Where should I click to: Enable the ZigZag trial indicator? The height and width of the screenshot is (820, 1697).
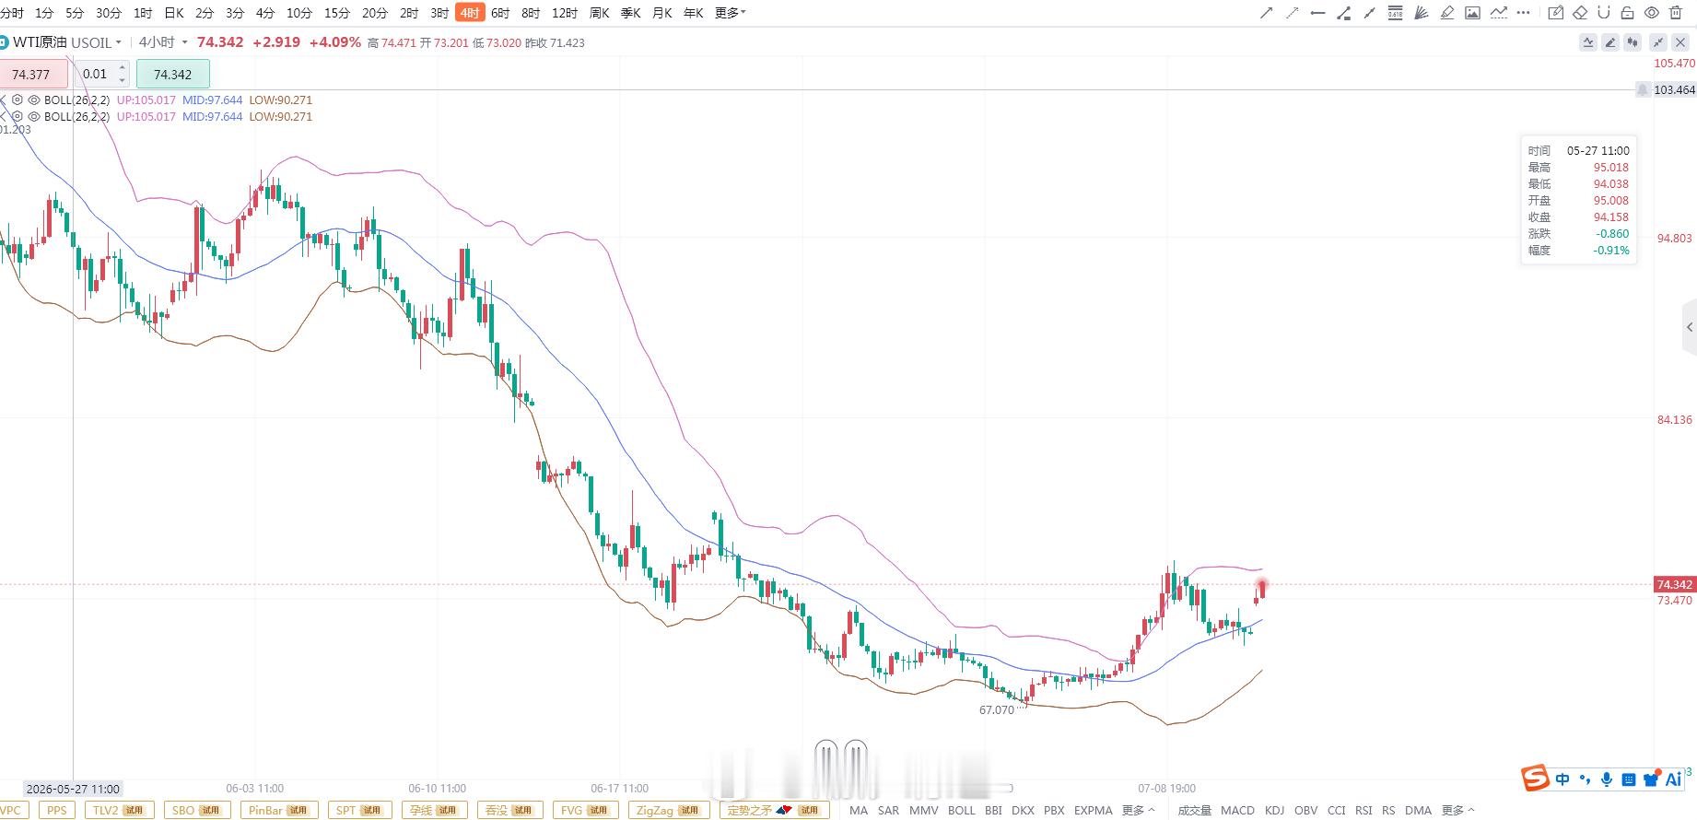[667, 810]
